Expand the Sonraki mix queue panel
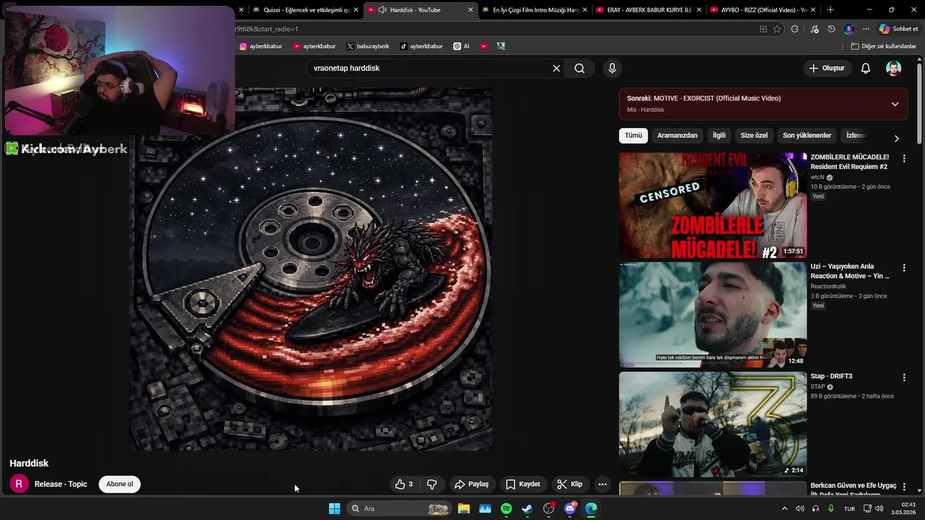Image resolution: width=925 pixels, height=520 pixels. 895,104
